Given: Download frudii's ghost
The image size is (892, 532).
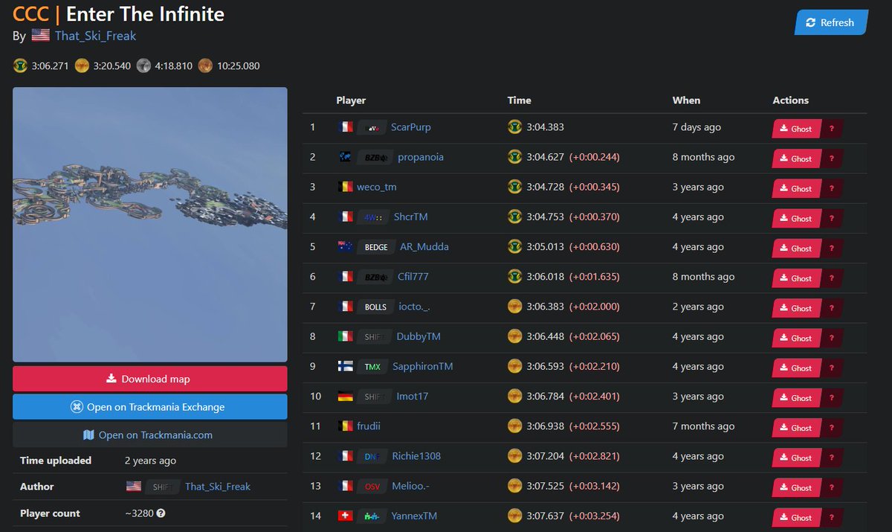Looking at the screenshot, I should point(795,428).
